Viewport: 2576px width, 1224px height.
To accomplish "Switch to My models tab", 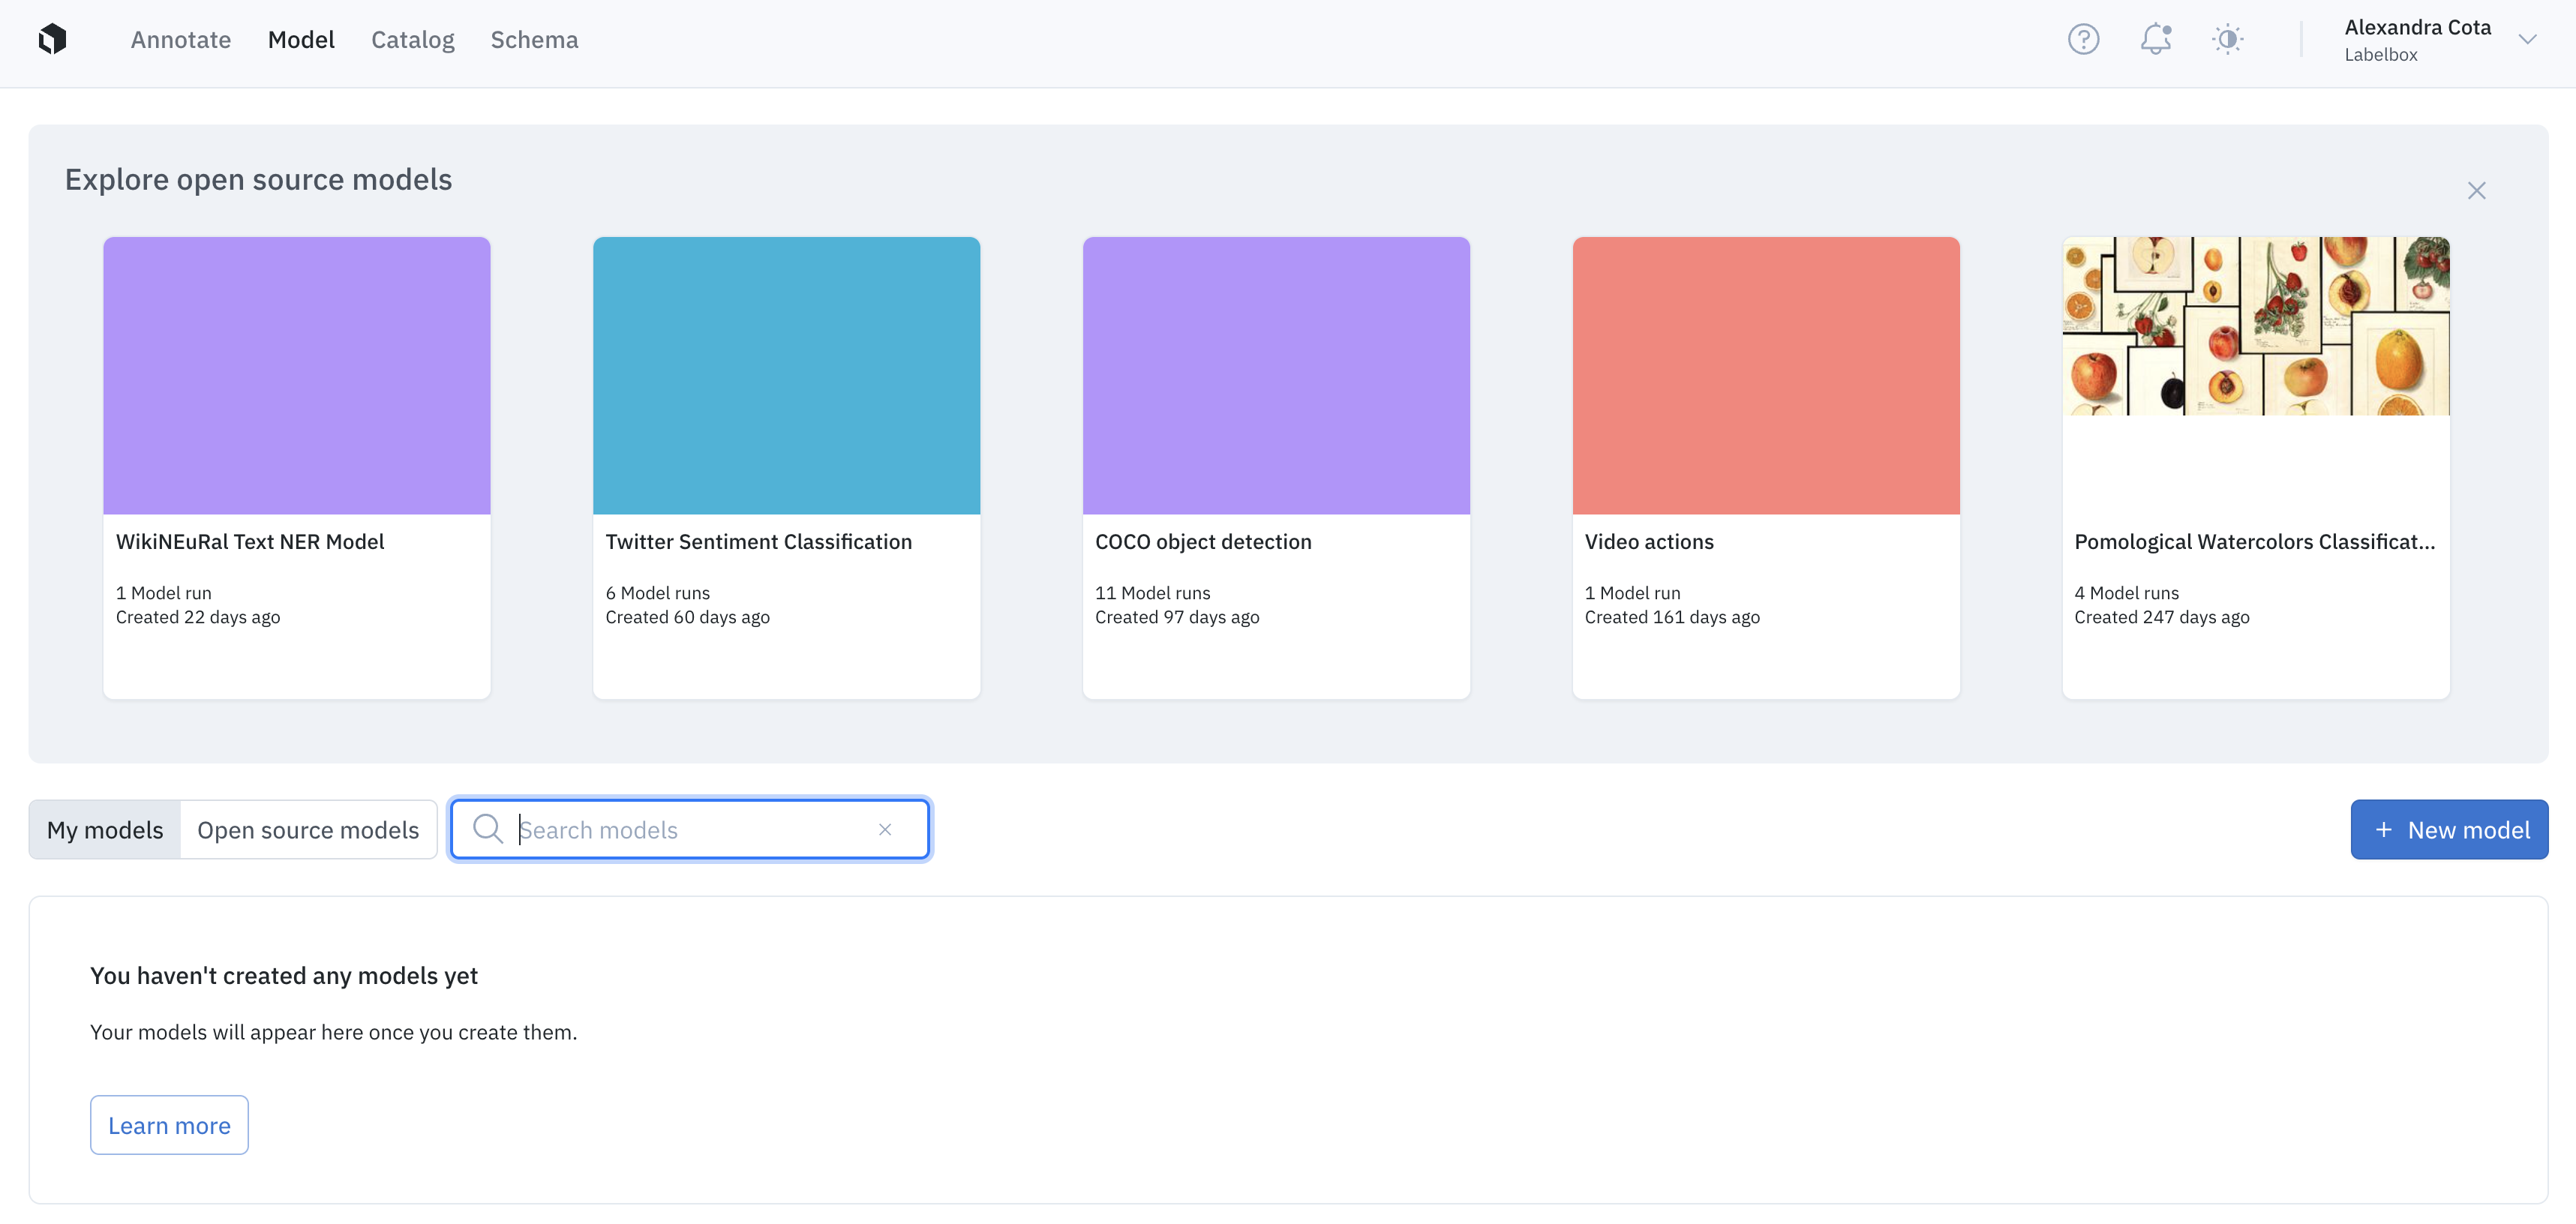I will pyautogui.click(x=105, y=830).
